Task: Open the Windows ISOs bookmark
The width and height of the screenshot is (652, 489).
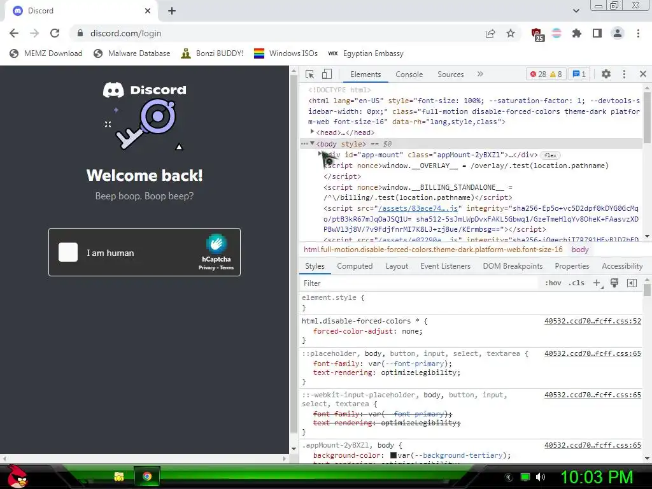Action: click(286, 53)
